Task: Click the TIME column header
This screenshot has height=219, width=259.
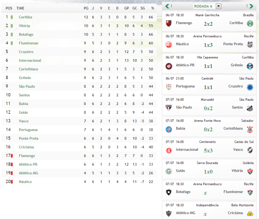Action: pyautogui.click(x=20, y=8)
